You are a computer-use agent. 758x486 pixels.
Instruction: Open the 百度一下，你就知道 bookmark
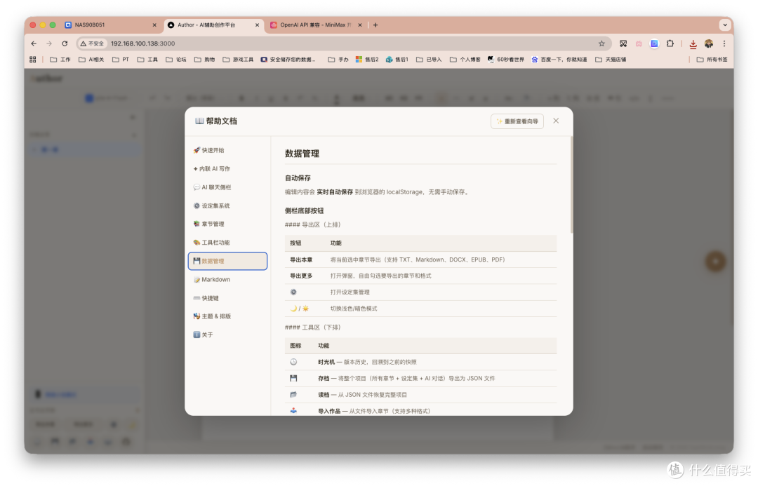click(559, 60)
